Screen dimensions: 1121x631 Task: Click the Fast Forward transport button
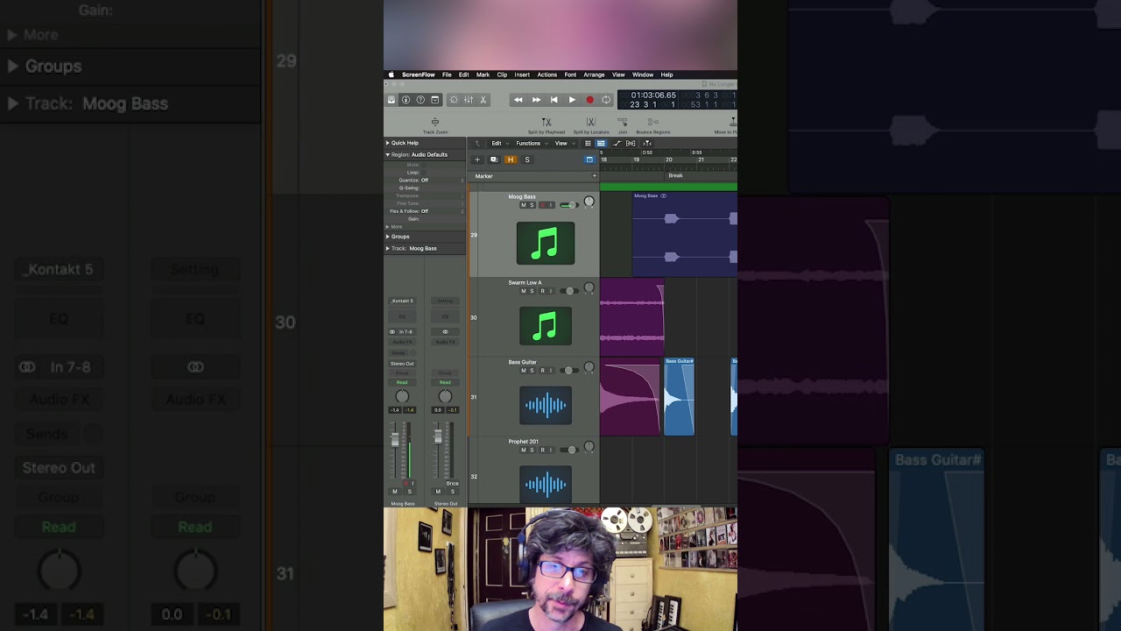click(536, 100)
